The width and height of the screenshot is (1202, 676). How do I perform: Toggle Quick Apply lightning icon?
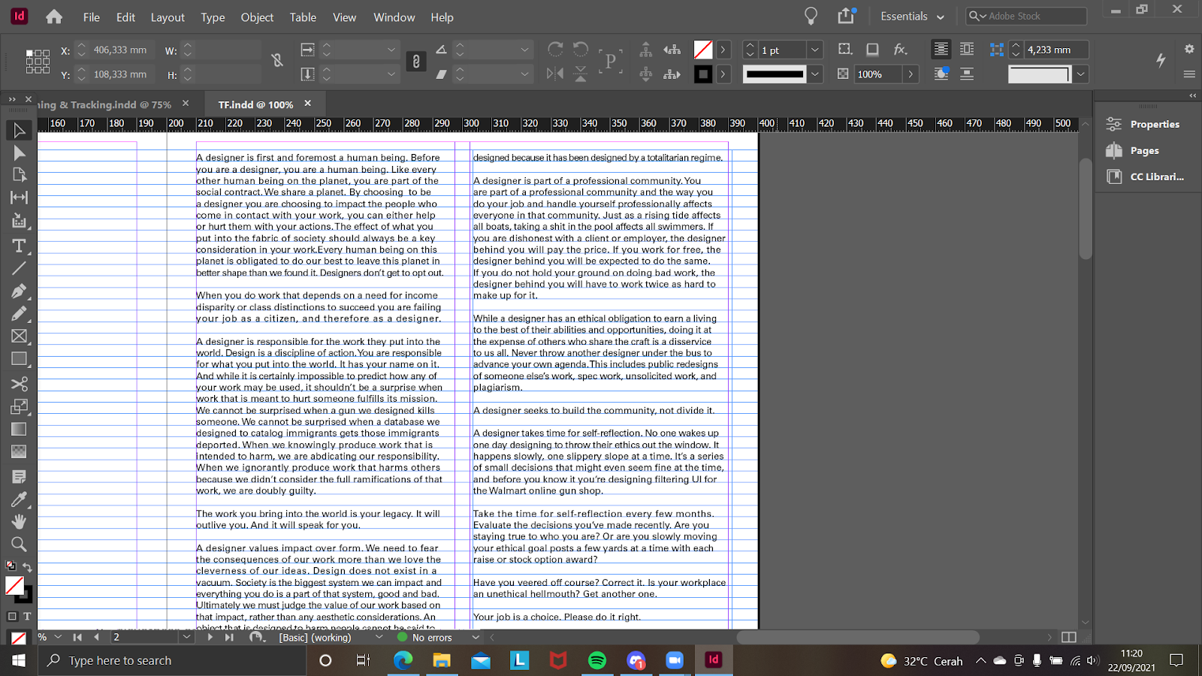(1161, 60)
